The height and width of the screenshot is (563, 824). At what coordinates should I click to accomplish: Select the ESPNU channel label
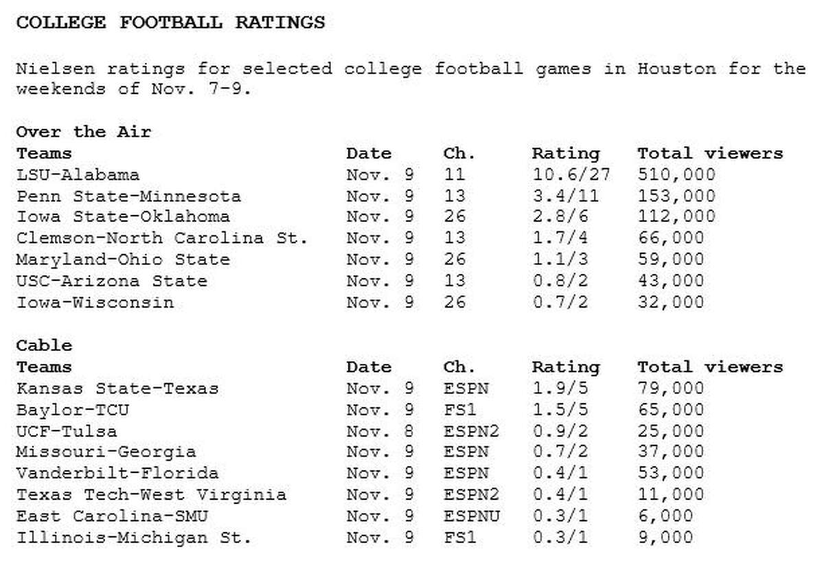[x=472, y=516]
